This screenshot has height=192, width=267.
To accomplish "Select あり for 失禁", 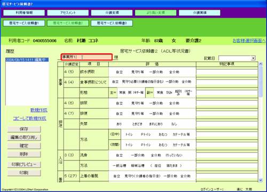I will (x=119, y=124).
